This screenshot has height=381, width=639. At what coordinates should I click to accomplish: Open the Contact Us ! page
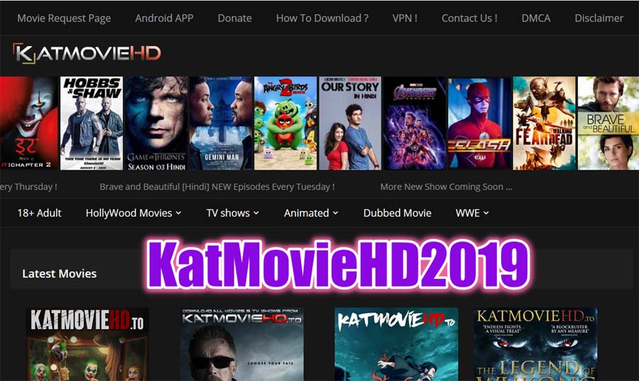[469, 18]
